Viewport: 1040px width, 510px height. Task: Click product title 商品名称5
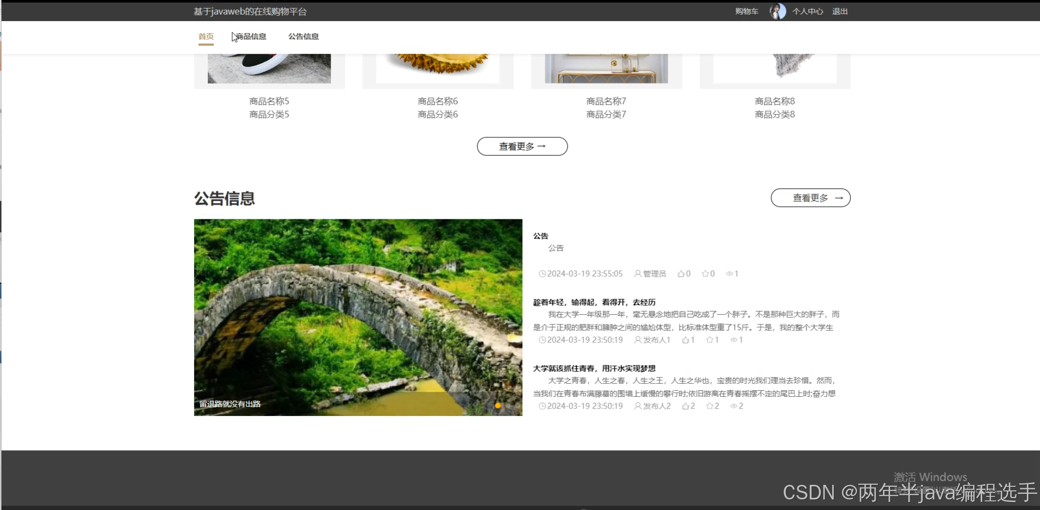coord(269,101)
